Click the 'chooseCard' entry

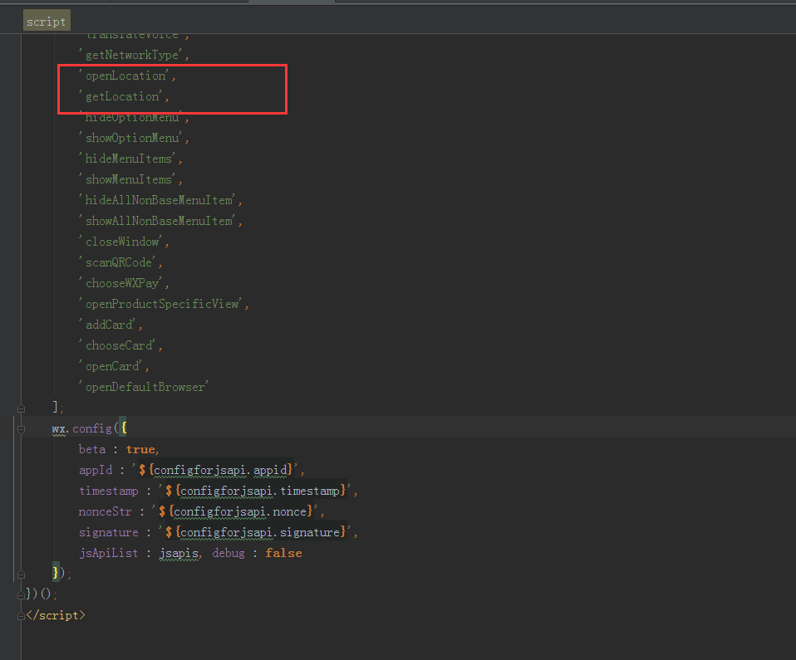[x=118, y=345]
